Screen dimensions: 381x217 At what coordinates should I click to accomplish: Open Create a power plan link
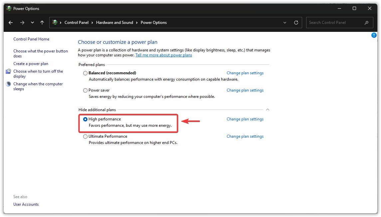pos(31,64)
